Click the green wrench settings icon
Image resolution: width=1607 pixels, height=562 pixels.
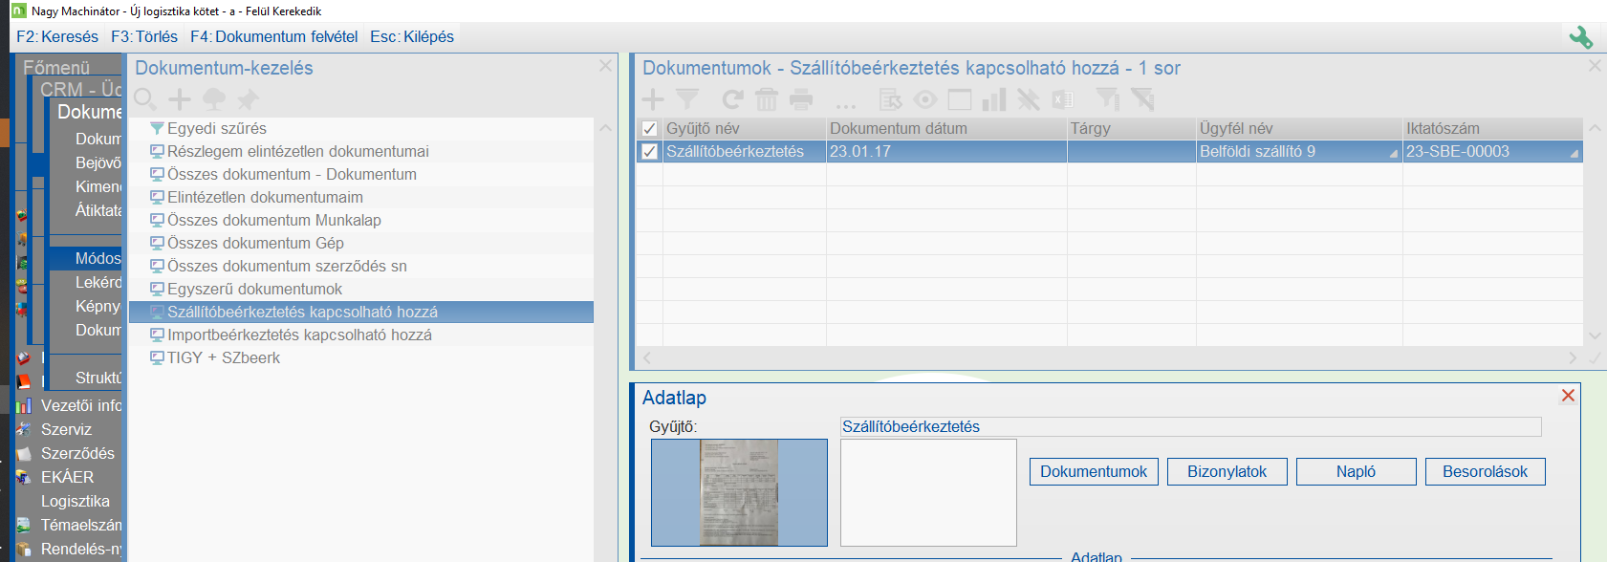[1581, 37]
